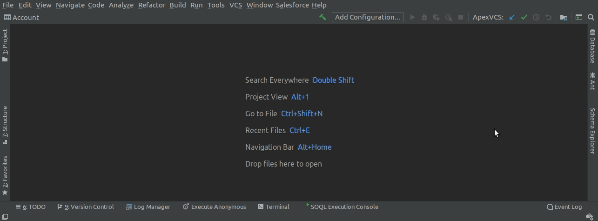Click the Account navigation bar item
This screenshot has height=221, width=598.
[22, 17]
